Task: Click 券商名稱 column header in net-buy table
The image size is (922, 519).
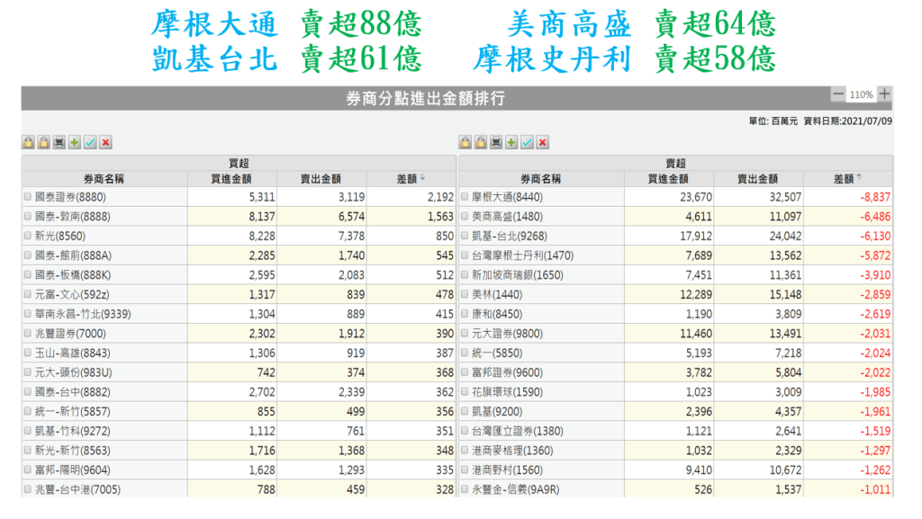Action: click(104, 179)
